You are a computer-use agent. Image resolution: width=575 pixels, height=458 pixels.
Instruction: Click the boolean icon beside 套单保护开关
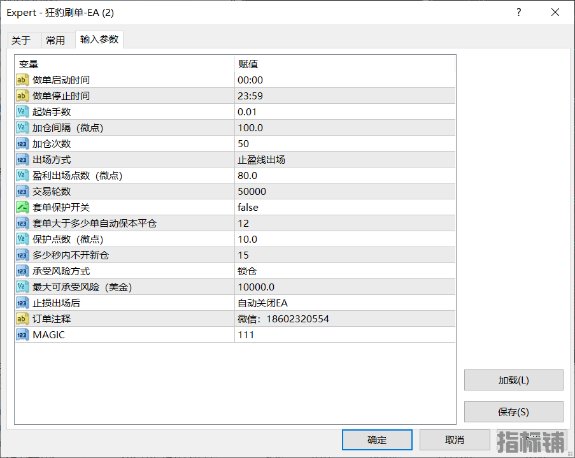(x=22, y=208)
